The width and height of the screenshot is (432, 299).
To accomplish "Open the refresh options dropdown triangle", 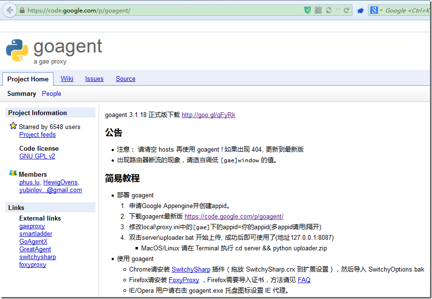I will pyautogui.click(x=337, y=10).
